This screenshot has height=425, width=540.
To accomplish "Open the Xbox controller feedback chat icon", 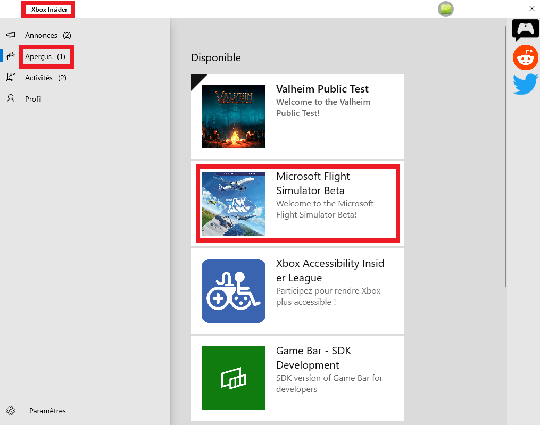I will tap(525, 30).
